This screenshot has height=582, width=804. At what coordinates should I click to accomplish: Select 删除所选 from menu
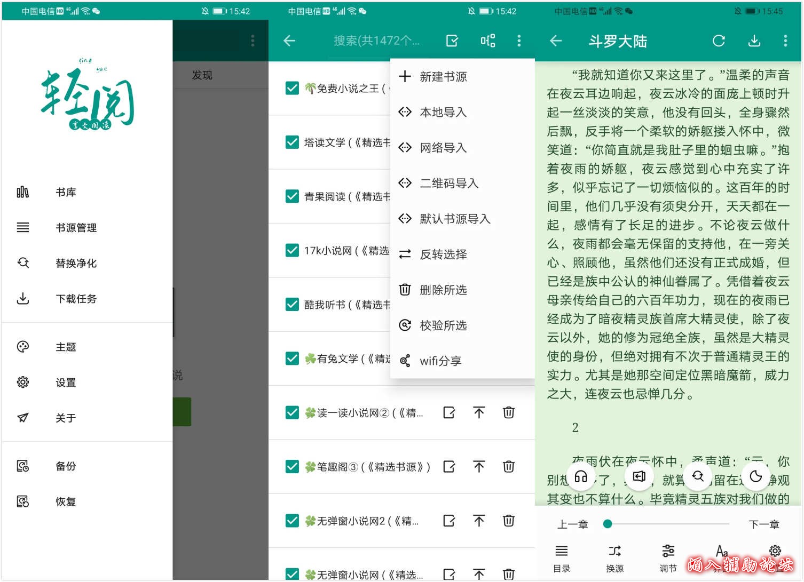coord(462,290)
